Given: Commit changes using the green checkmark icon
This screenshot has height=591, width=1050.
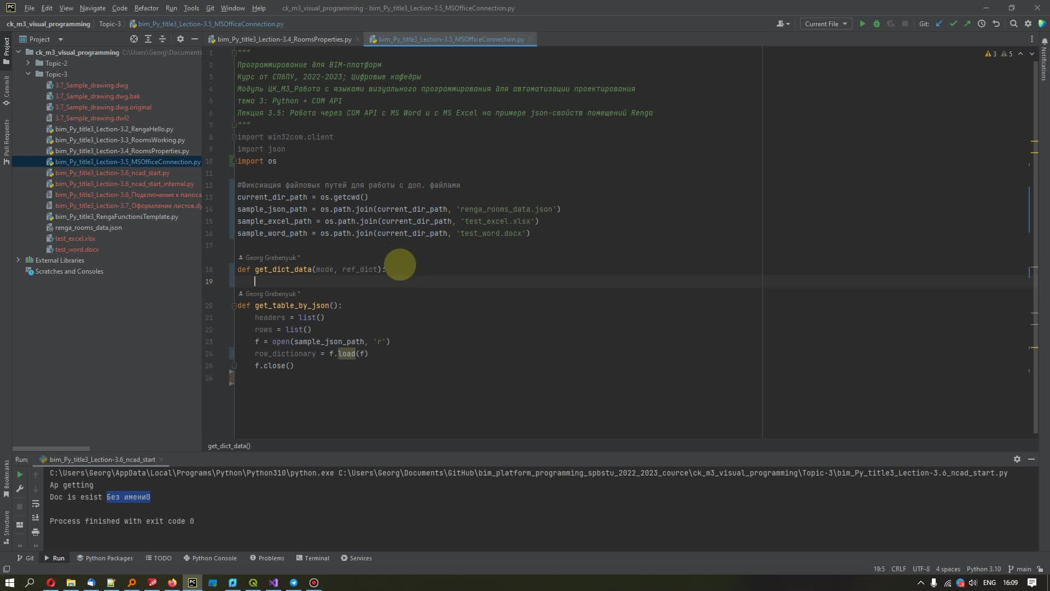Looking at the screenshot, I should pos(953,24).
